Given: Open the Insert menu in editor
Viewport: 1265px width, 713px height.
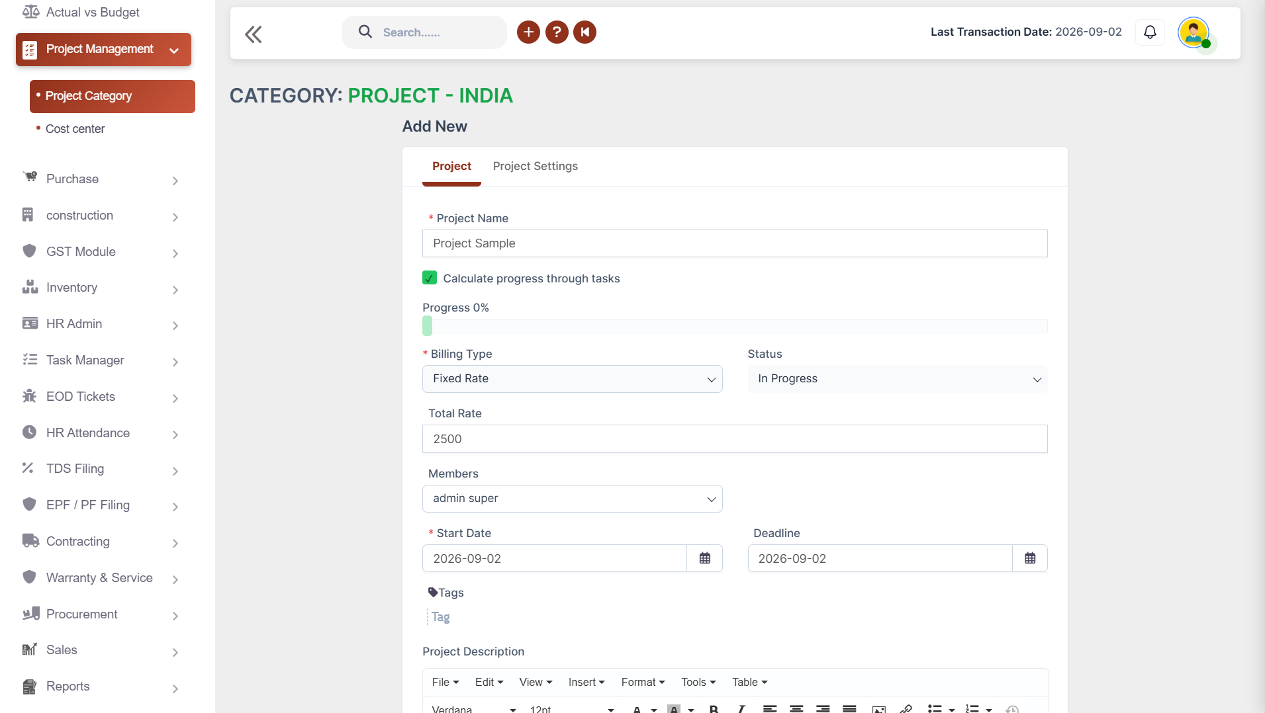Looking at the screenshot, I should click(586, 682).
